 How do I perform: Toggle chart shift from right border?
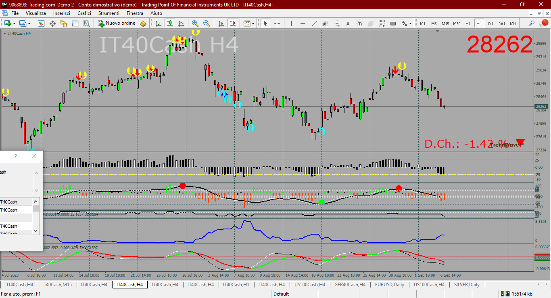point(232,23)
